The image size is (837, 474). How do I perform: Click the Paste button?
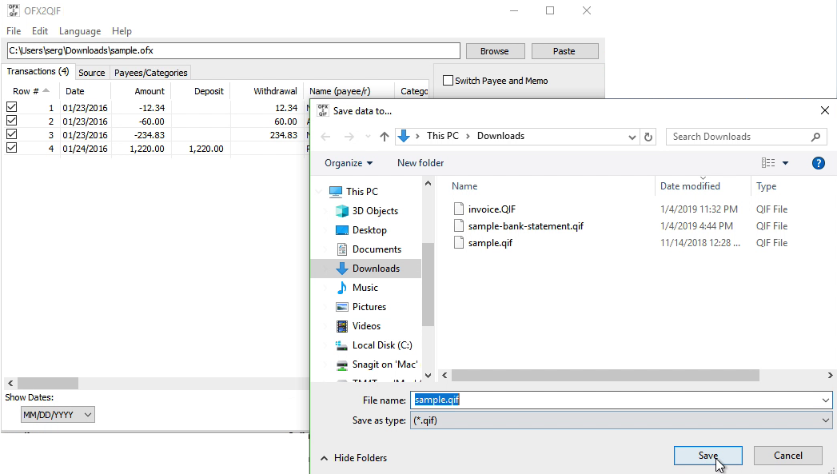coord(564,51)
